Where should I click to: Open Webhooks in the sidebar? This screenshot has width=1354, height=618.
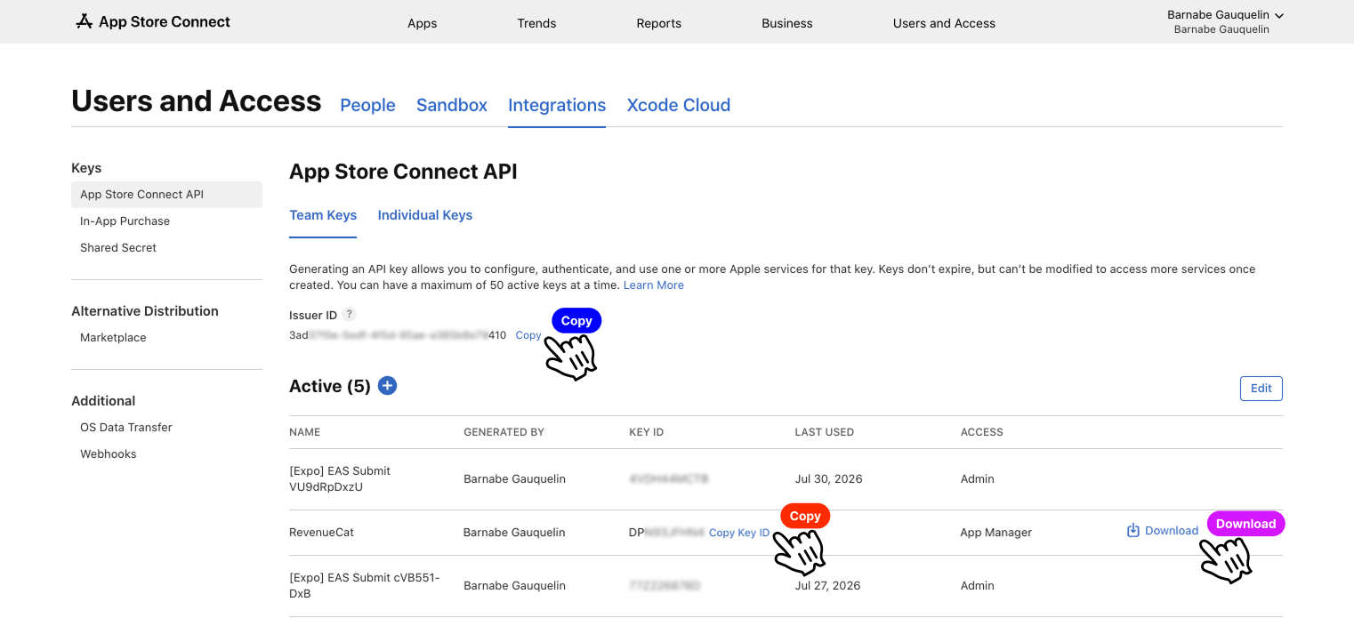109,454
